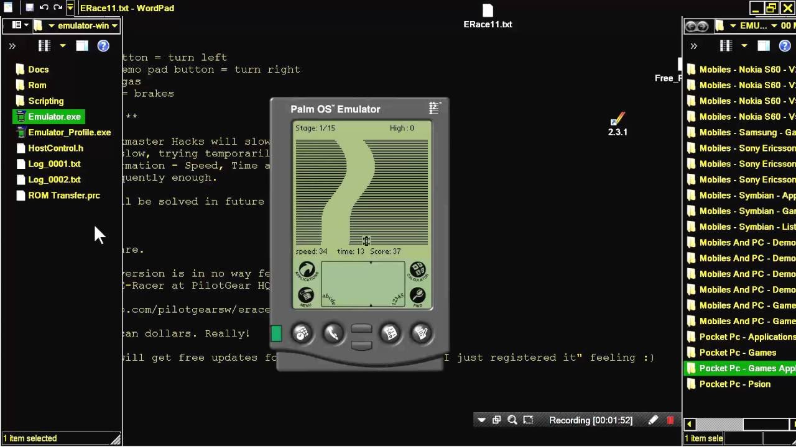
Task: Click the red stop recording button
Action: tap(670, 420)
